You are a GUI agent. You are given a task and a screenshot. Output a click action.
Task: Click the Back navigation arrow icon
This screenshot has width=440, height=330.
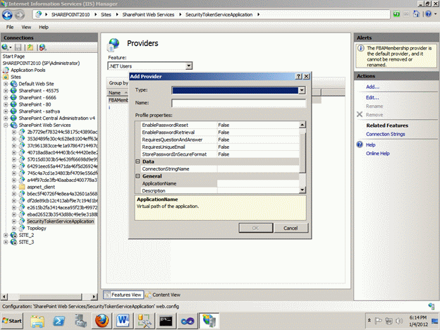(x=7, y=15)
